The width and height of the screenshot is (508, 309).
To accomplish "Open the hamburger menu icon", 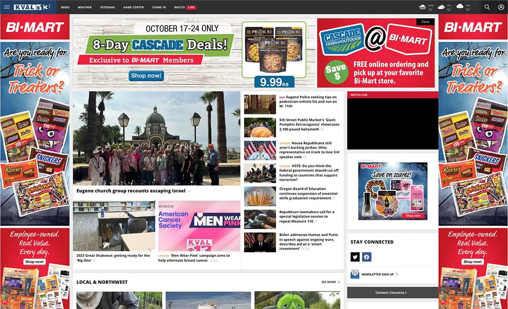I will coord(7,7).
